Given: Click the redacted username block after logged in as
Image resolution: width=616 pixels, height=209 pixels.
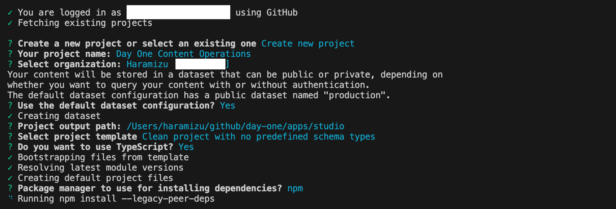Looking at the screenshot, I should 178,12.
